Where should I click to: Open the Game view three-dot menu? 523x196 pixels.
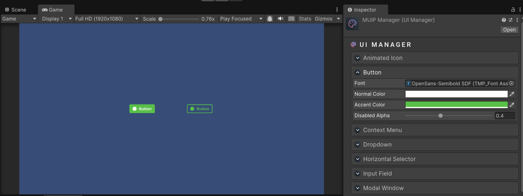(x=337, y=10)
